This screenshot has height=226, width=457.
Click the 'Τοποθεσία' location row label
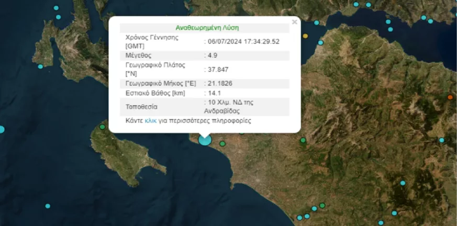140,107
